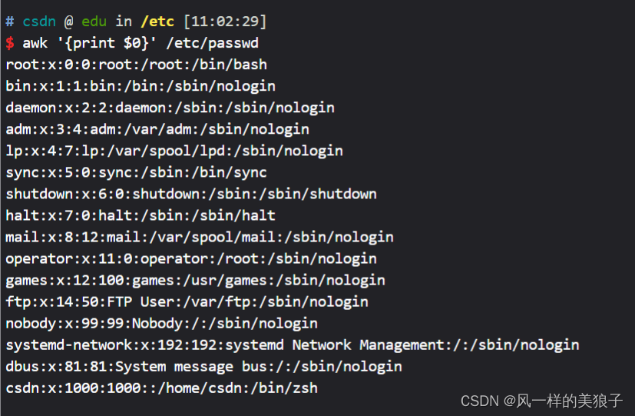Click the mail user output line
635x416 pixels.
(x=200, y=237)
